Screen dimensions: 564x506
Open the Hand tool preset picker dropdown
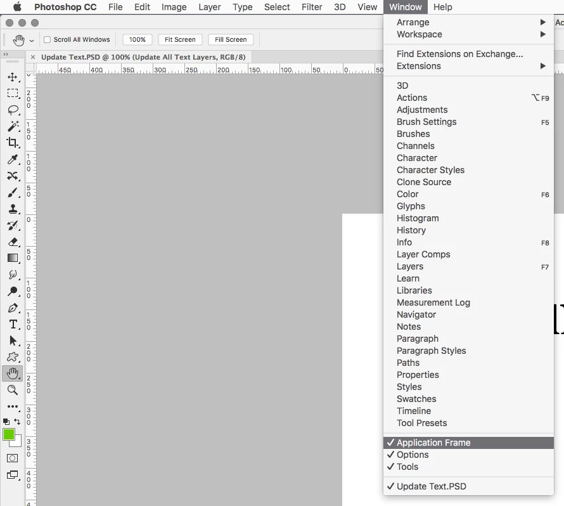[32, 41]
